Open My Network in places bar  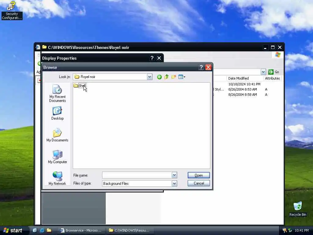57,178
